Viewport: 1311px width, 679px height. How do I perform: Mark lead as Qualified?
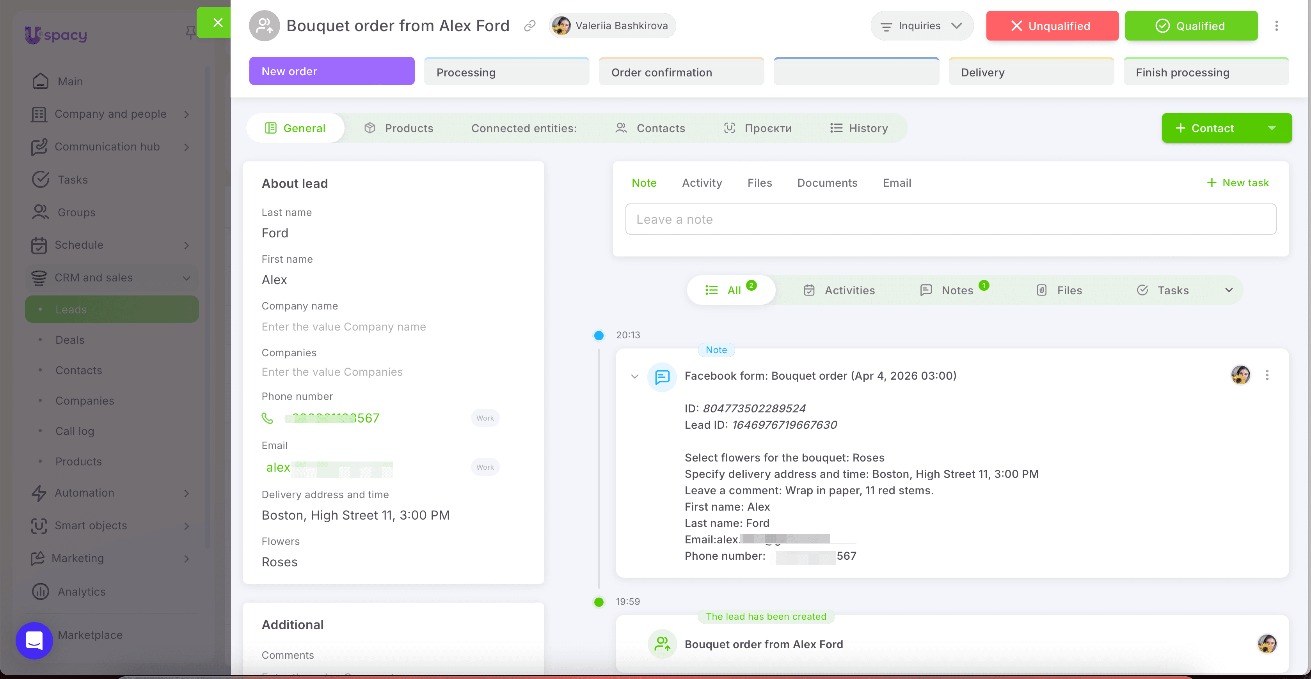1191,26
